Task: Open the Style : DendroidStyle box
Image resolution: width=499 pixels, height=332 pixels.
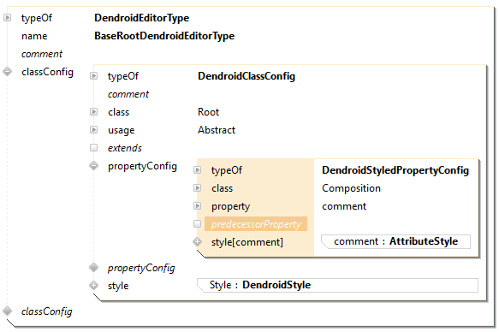Action: tap(337, 285)
